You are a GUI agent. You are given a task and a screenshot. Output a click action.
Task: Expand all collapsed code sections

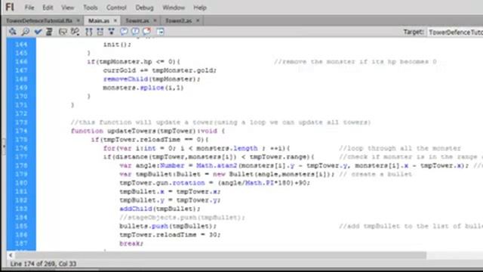[x=111, y=32]
